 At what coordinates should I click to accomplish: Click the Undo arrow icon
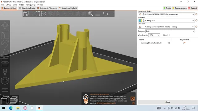pyautogui.click(x=105, y=14)
